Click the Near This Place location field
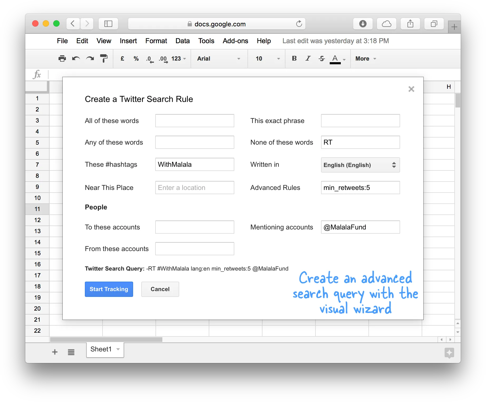 [195, 188]
